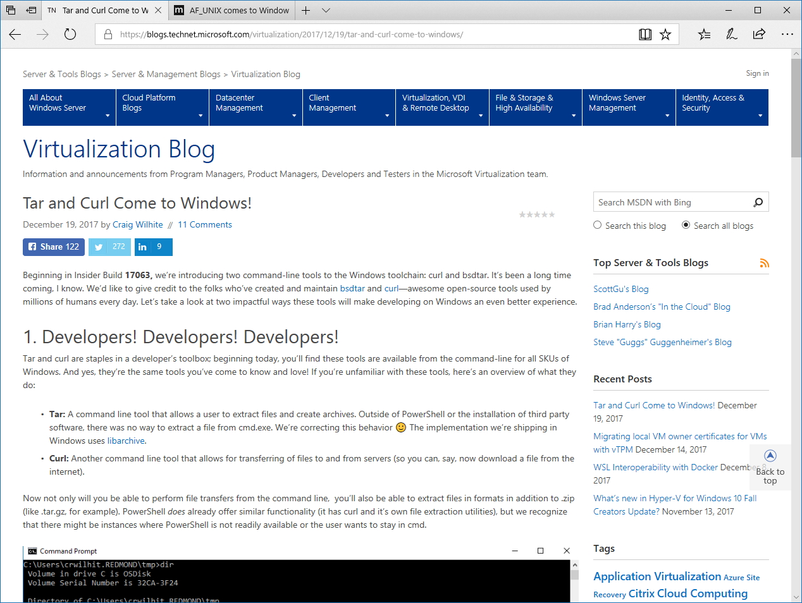802x603 pixels.
Task: Expand the Virtualization, VDI & Remote Desktop menu
Action: click(x=442, y=107)
